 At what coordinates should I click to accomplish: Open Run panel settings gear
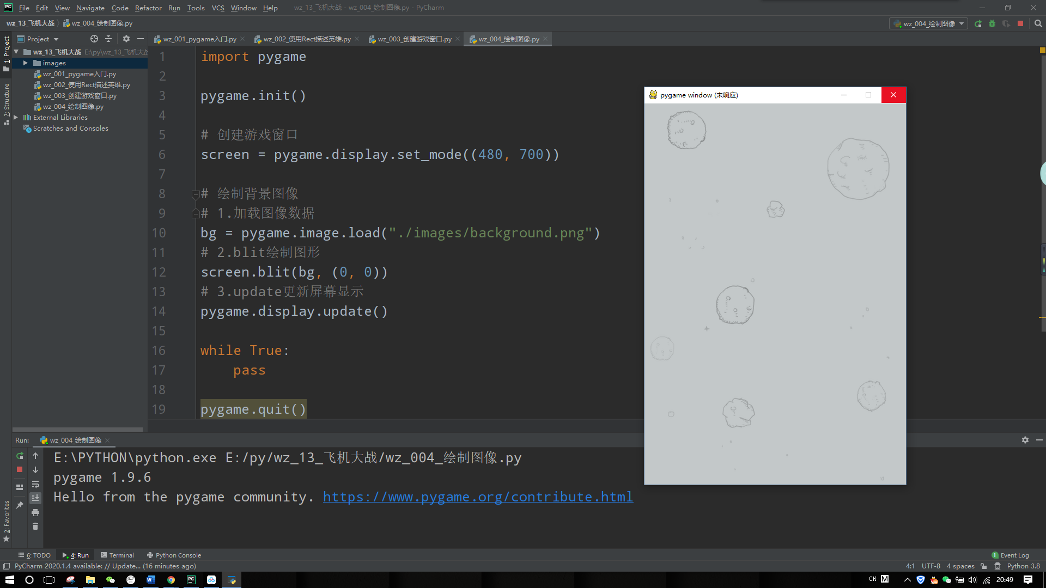point(1025,440)
